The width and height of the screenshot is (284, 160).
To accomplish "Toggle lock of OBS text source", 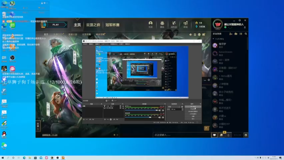I will point(123,106).
